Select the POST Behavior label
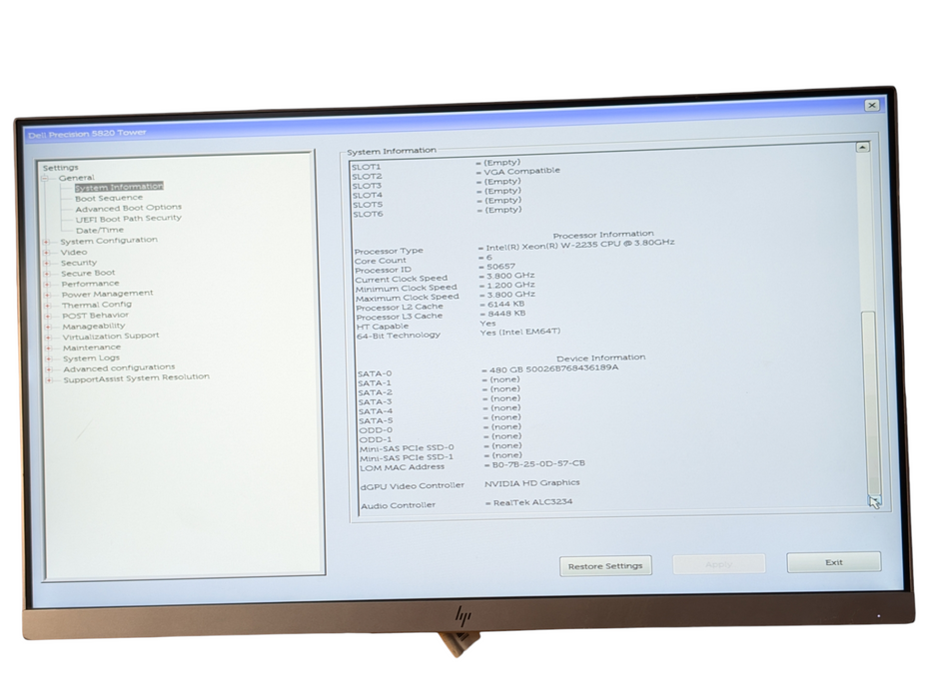 pyautogui.click(x=95, y=316)
